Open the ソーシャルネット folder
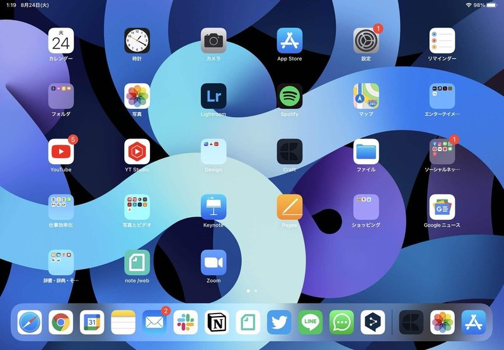This screenshot has width=504, height=350. (x=442, y=152)
